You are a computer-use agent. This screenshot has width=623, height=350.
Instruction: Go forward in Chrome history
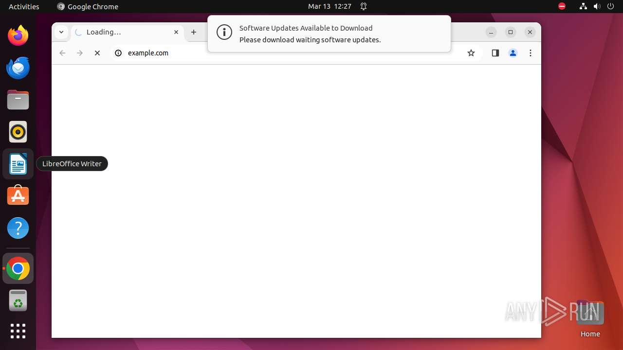tap(80, 53)
